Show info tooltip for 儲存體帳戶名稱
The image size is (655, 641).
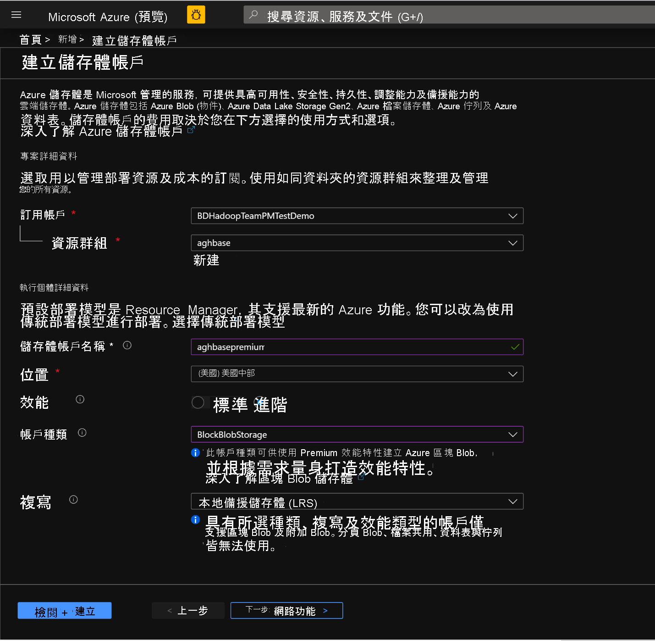click(x=127, y=346)
